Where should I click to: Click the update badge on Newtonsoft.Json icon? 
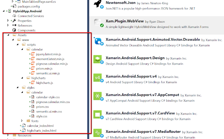point(102,7)
